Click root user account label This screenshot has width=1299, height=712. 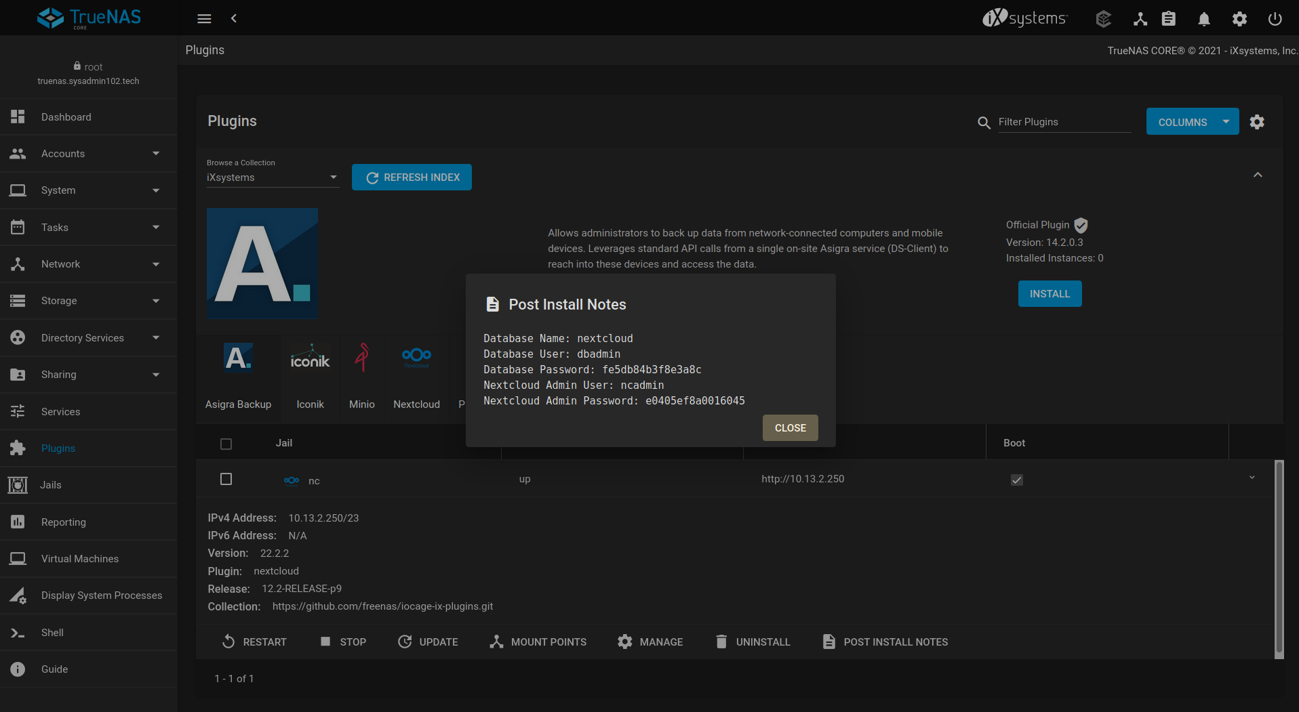[x=88, y=66]
